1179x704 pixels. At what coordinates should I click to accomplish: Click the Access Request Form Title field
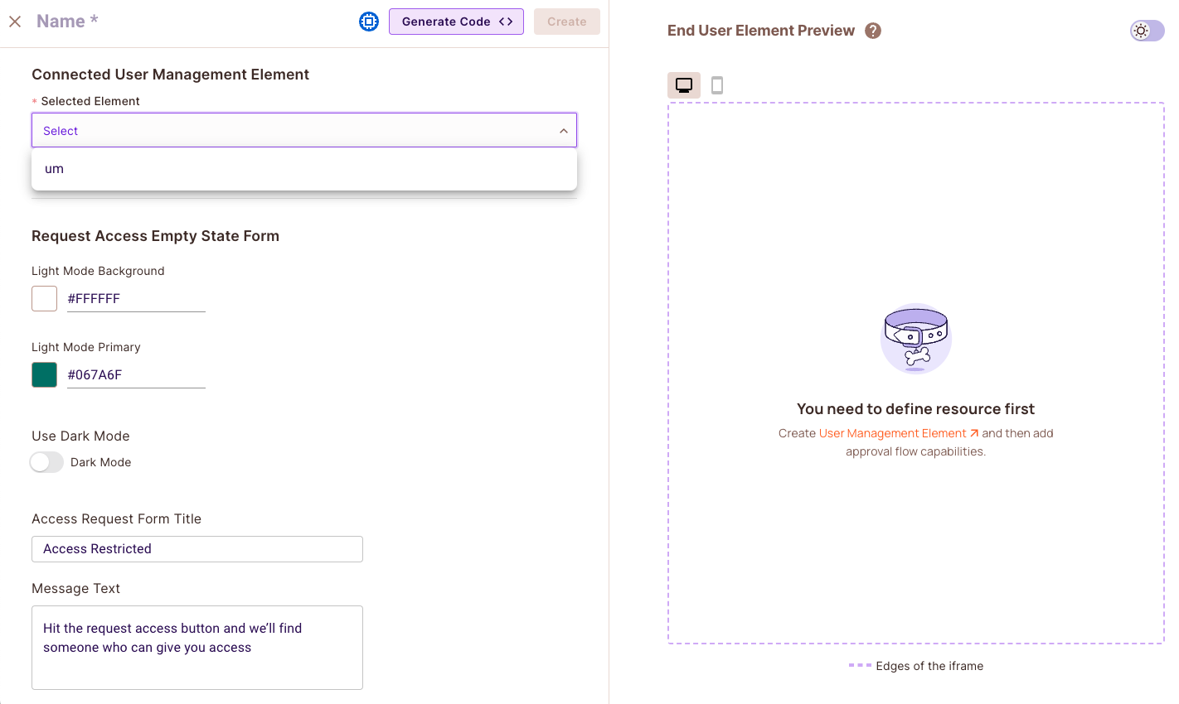[197, 549]
